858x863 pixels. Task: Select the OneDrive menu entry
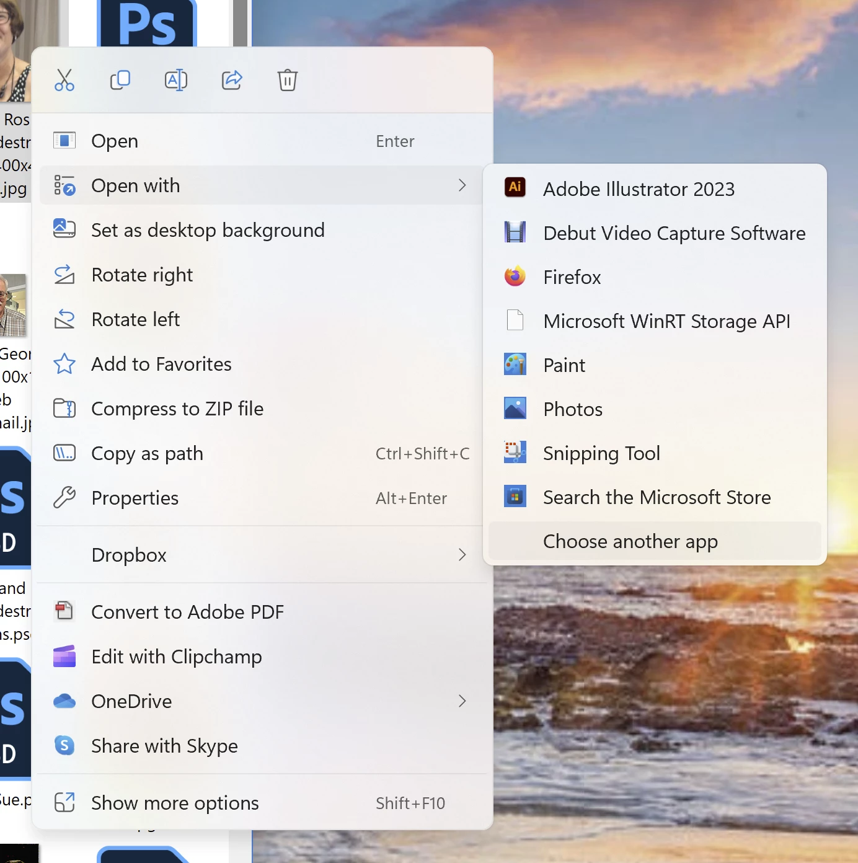[262, 701]
